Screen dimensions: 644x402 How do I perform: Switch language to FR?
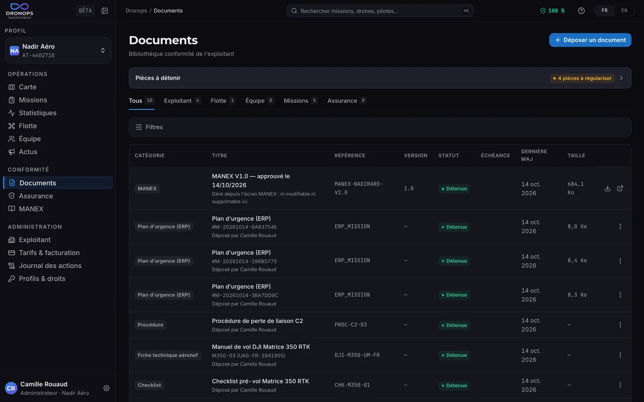click(605, 11)
